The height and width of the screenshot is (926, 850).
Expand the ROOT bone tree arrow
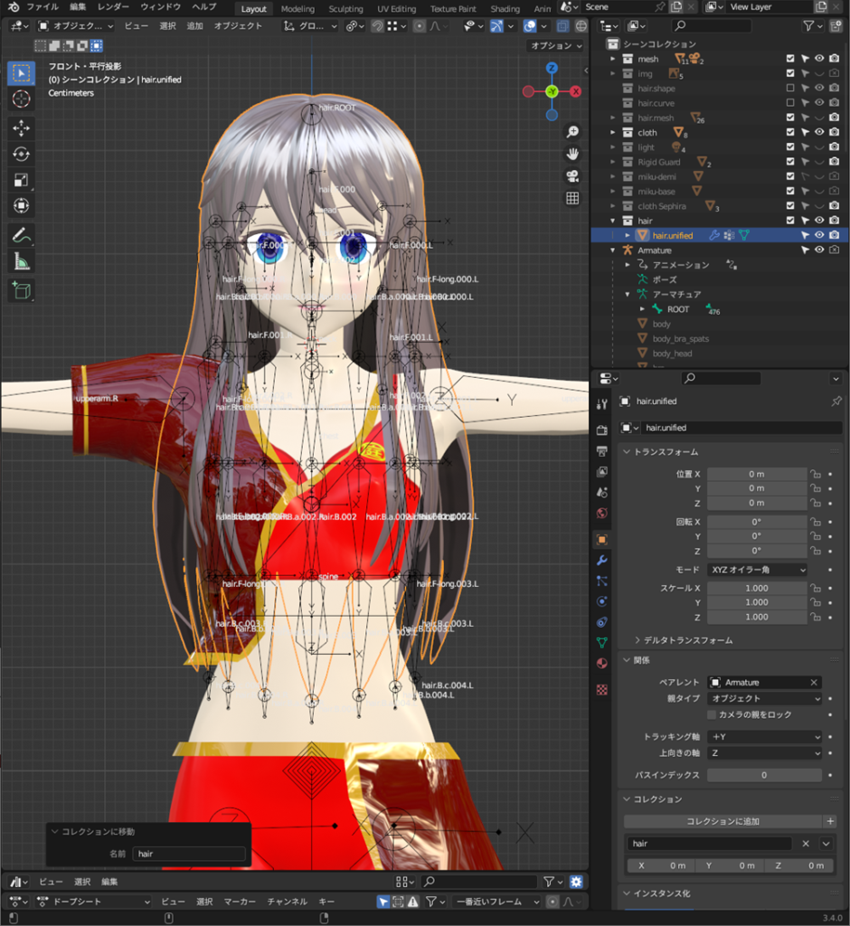point(642,309)
